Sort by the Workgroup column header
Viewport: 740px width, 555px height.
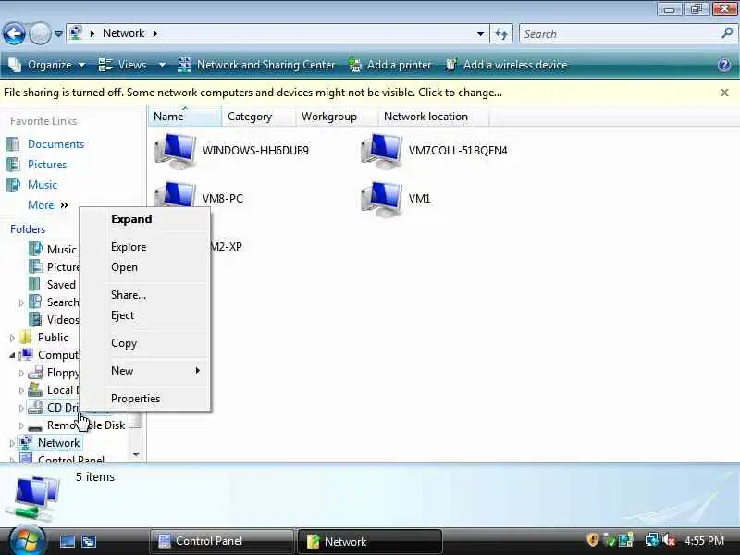337,117
